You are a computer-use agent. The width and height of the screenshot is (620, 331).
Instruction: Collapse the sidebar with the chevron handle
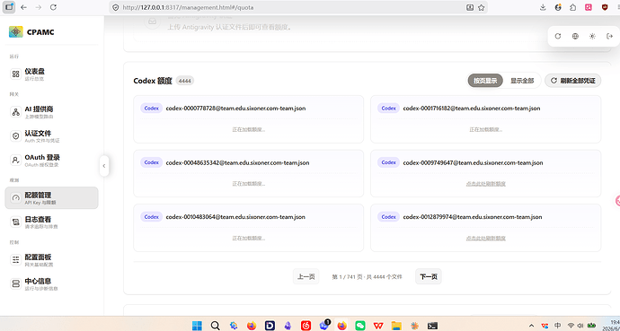104,166
